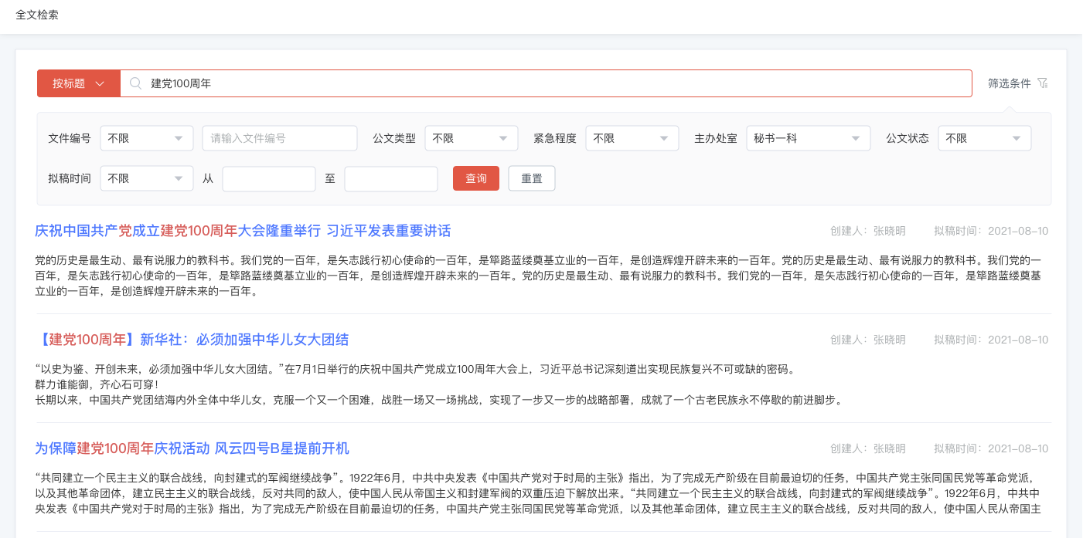The width and height of the screenshot is (1083, 538).
Task: Click the end date field after 至
Action: point(391,178)
